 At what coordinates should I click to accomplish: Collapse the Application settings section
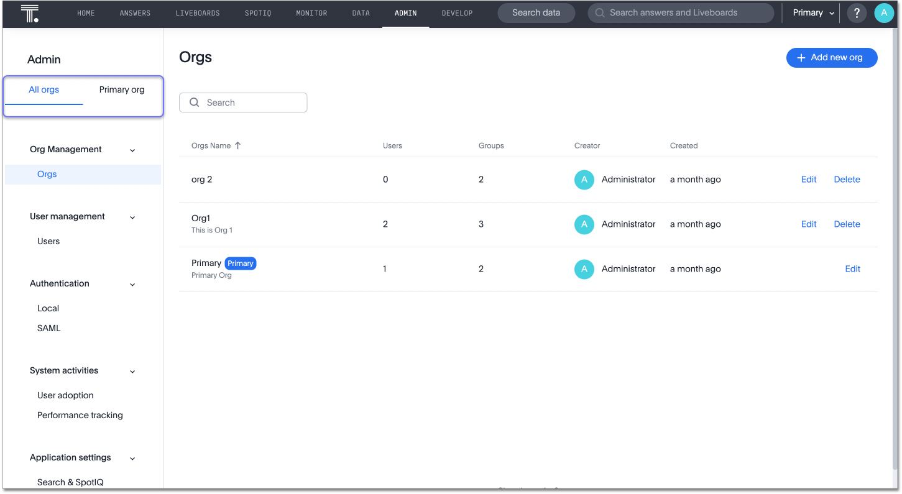click(x=132, y=458)
